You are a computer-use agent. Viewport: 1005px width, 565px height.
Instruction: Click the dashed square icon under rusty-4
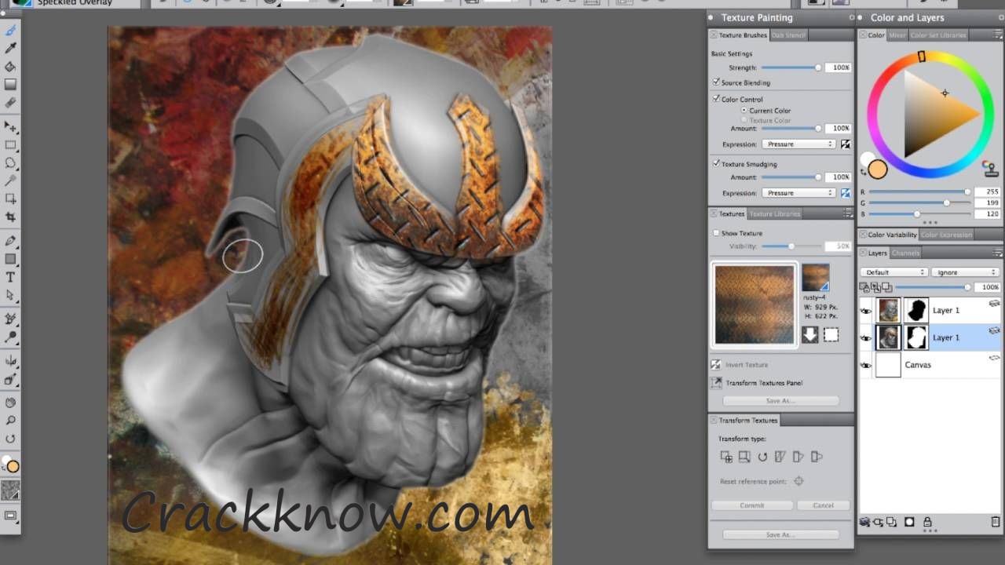831,335
